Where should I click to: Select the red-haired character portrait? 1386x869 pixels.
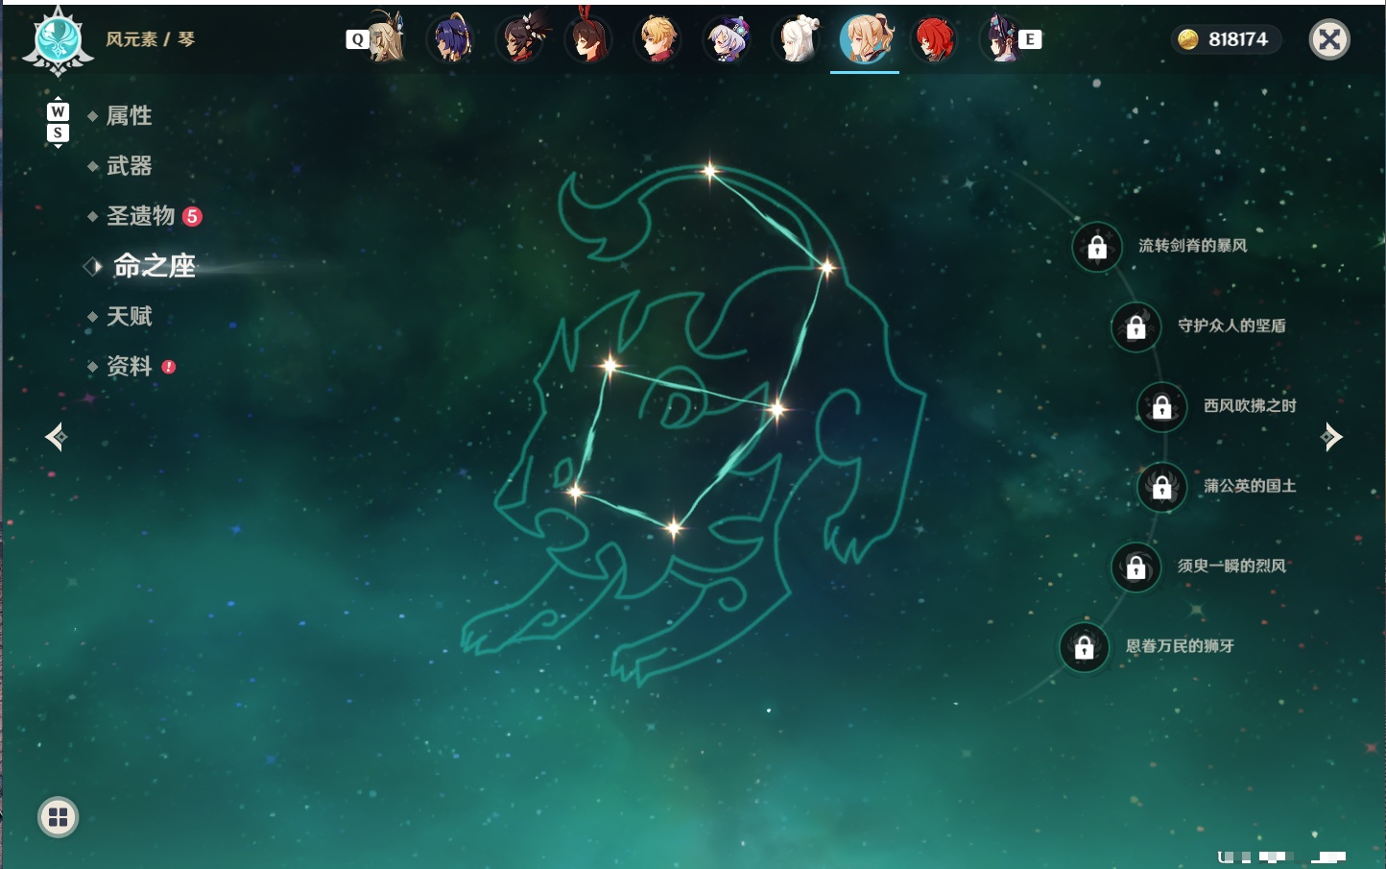point(934,38)
